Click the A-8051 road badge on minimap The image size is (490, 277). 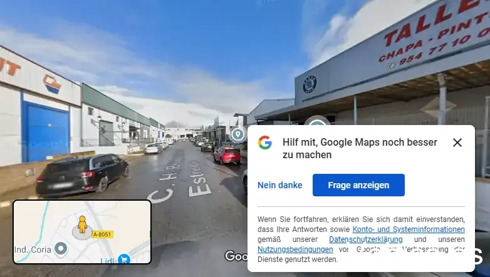102,234
